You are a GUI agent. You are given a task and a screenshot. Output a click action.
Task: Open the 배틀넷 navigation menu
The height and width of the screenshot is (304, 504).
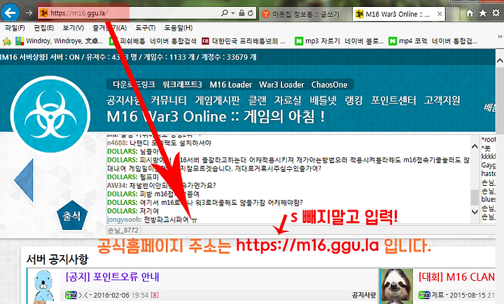coord(323,101)
